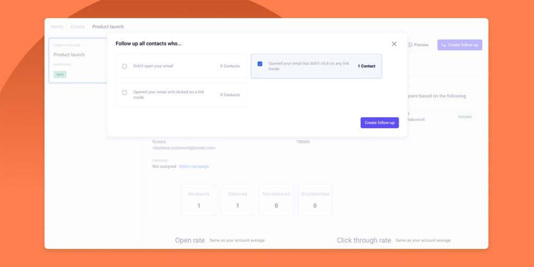Open Emails in the breadcrumb
This screenshot has height=267, width=534.
[x=78, y=27]
